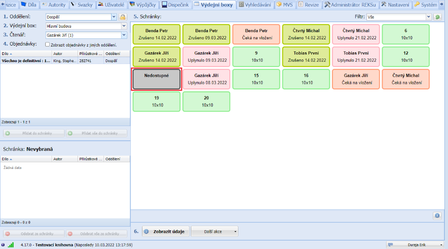
Task: Click the signal strength bars in status bar
Action: click(11, 245)
